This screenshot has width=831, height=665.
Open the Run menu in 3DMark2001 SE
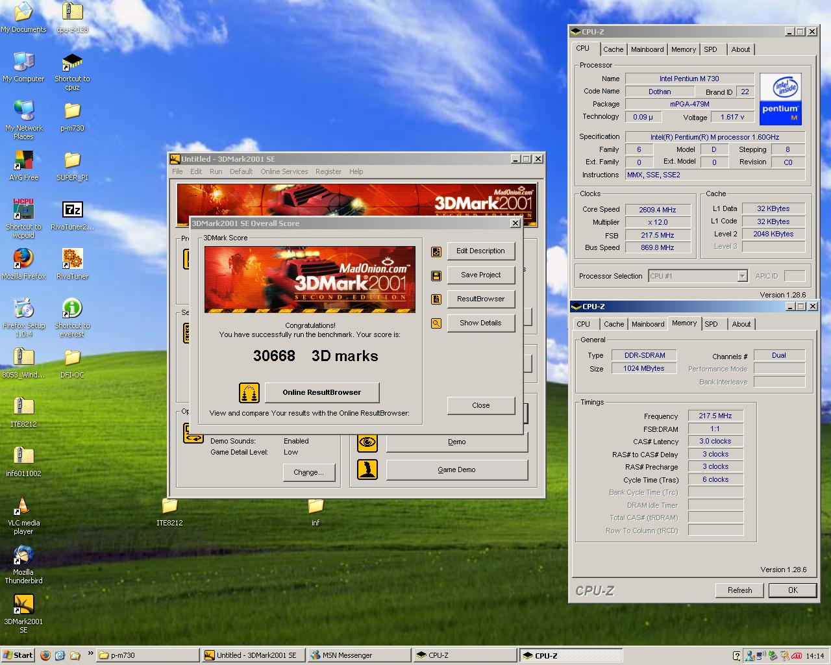coord(216,171)
